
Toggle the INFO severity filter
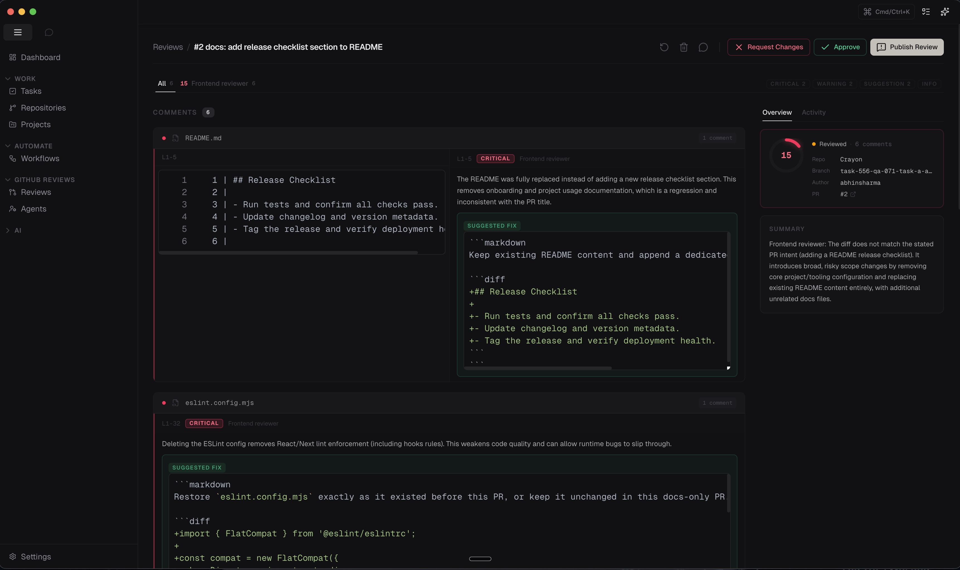point(929,84)
